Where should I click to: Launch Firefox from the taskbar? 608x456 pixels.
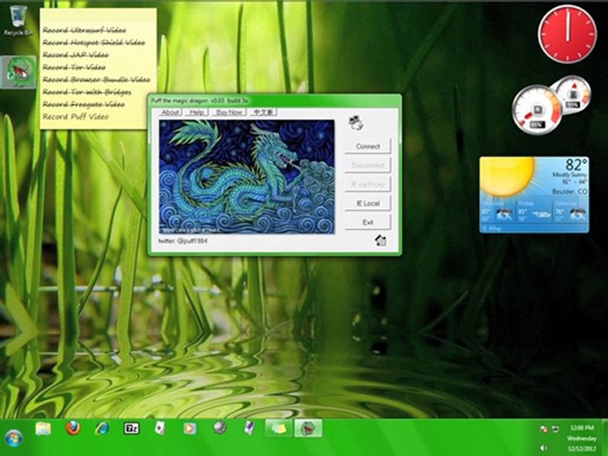[72, 428]
